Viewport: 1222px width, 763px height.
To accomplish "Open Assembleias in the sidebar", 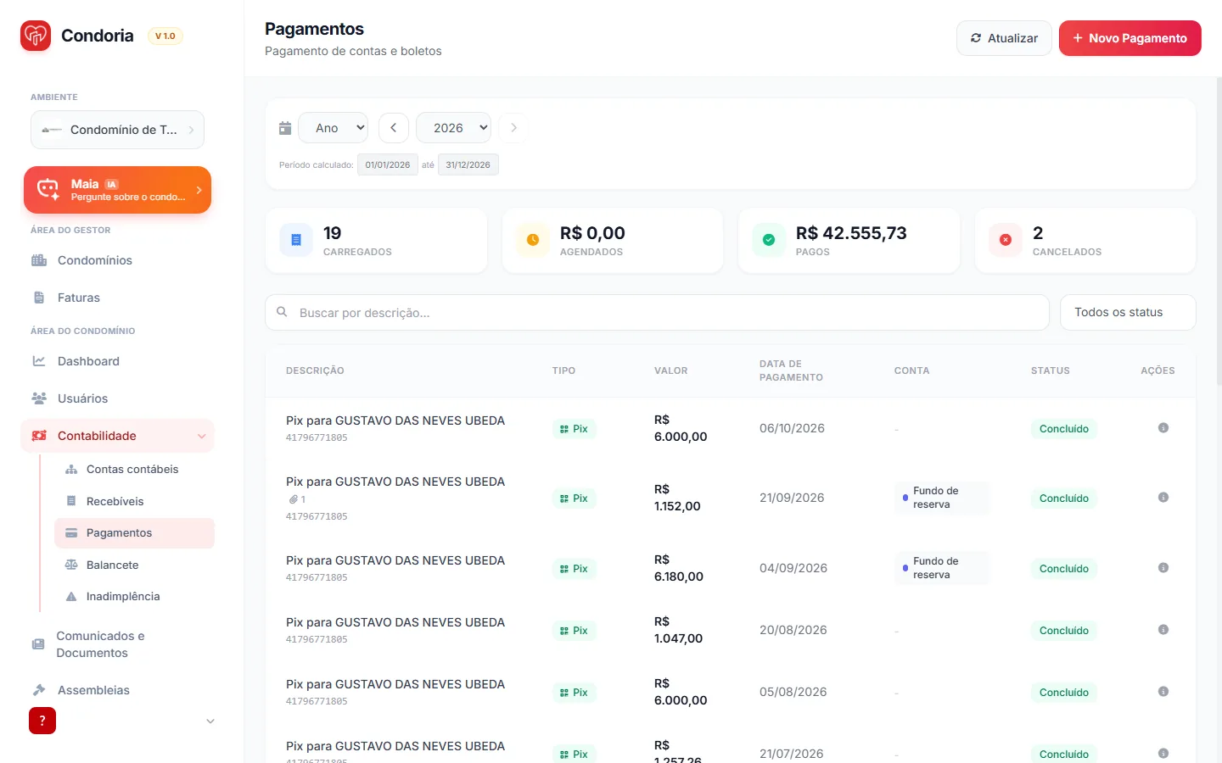I will click(117, 690).
